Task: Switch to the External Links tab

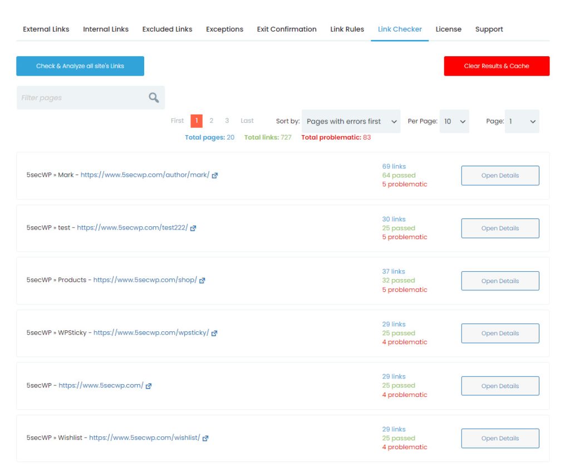Action: pos(46,29)
